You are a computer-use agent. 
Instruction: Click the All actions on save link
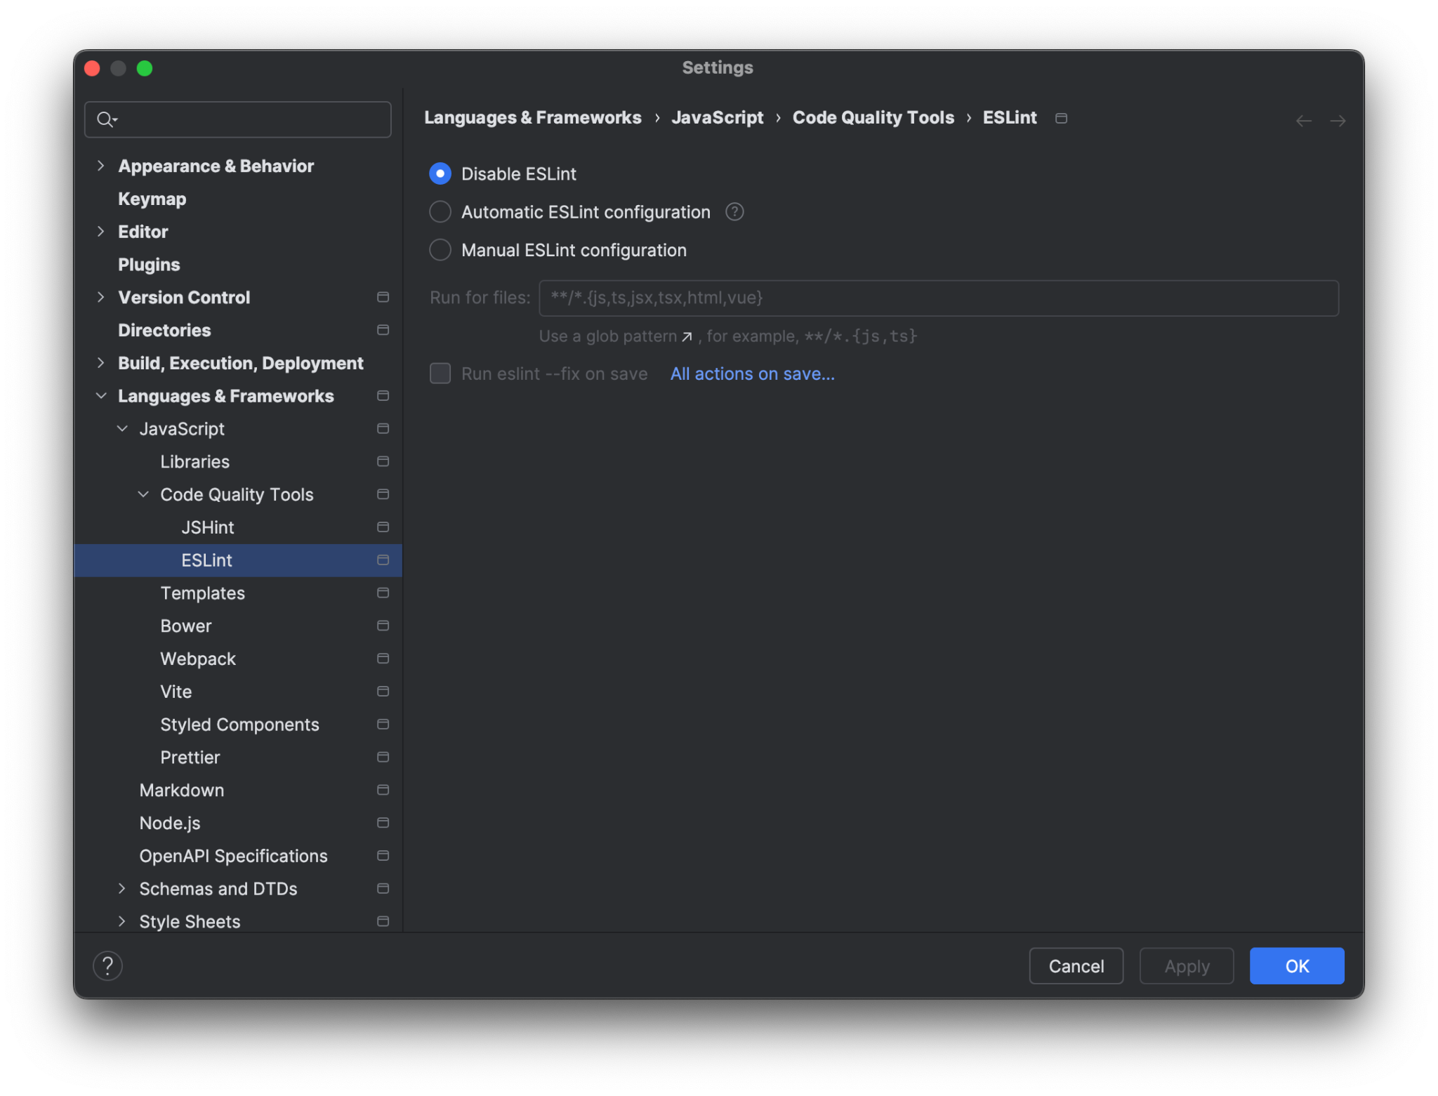tap(752, 374)
